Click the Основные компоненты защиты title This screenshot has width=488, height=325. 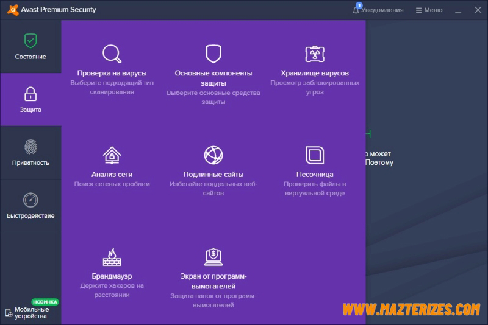tap(213, 79)
